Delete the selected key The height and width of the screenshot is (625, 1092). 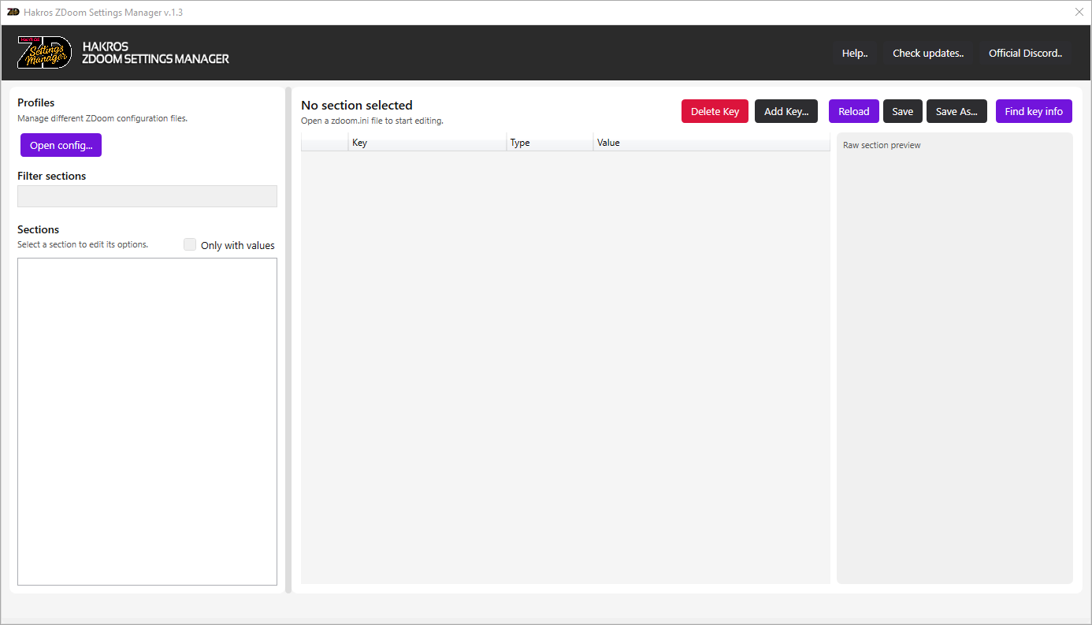point(715,111)
